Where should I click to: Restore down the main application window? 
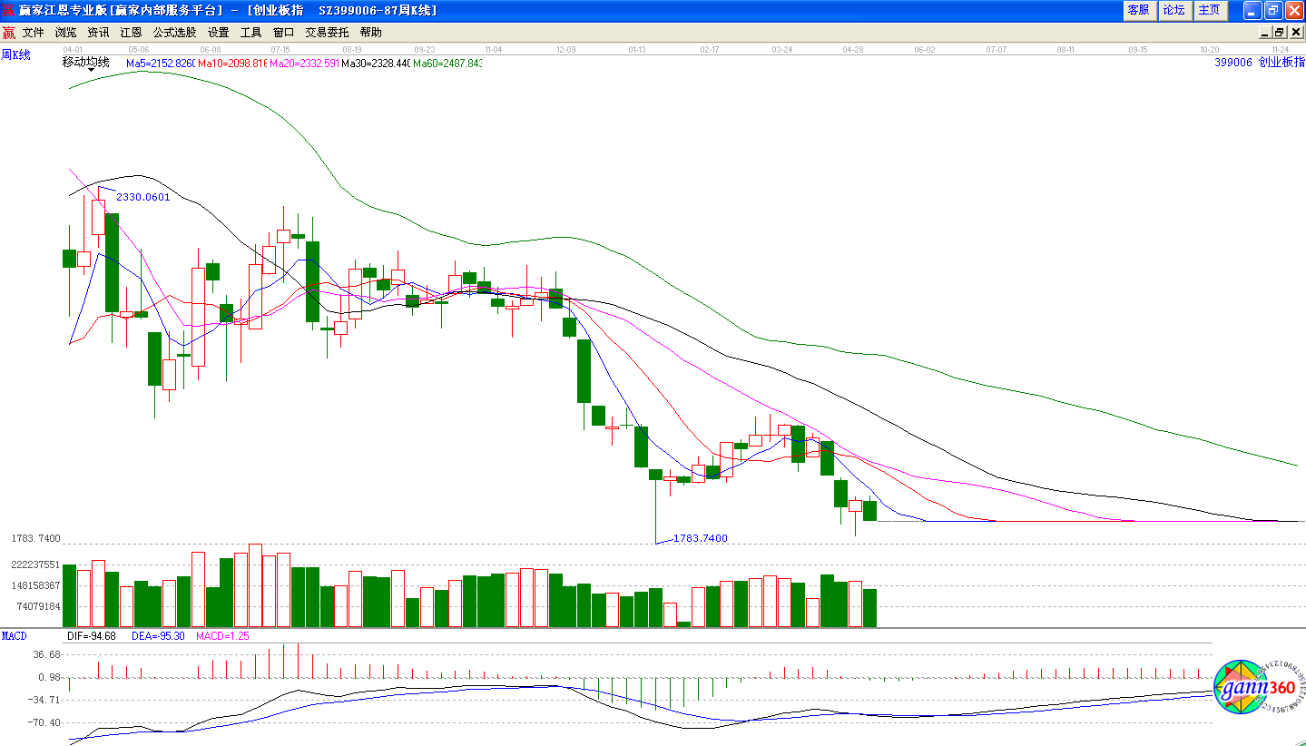pyautogui.click(x=1272, y=10)
